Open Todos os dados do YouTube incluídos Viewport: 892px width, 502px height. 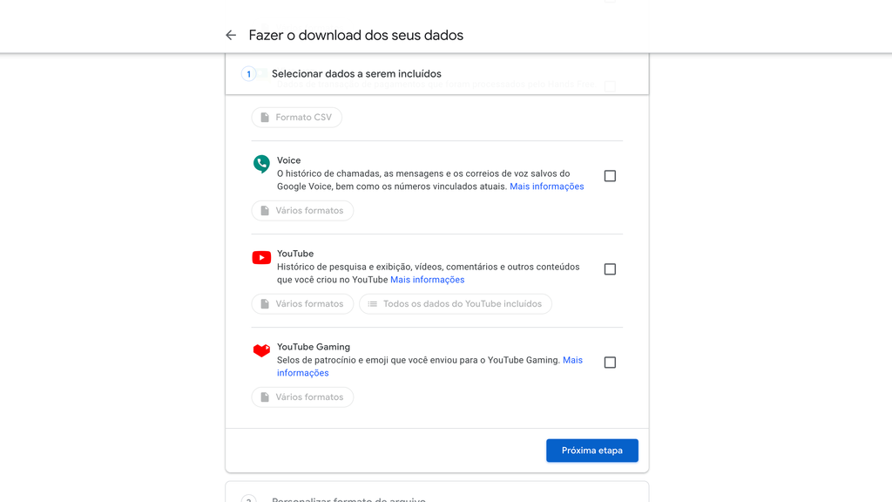[x=456, y=304]
